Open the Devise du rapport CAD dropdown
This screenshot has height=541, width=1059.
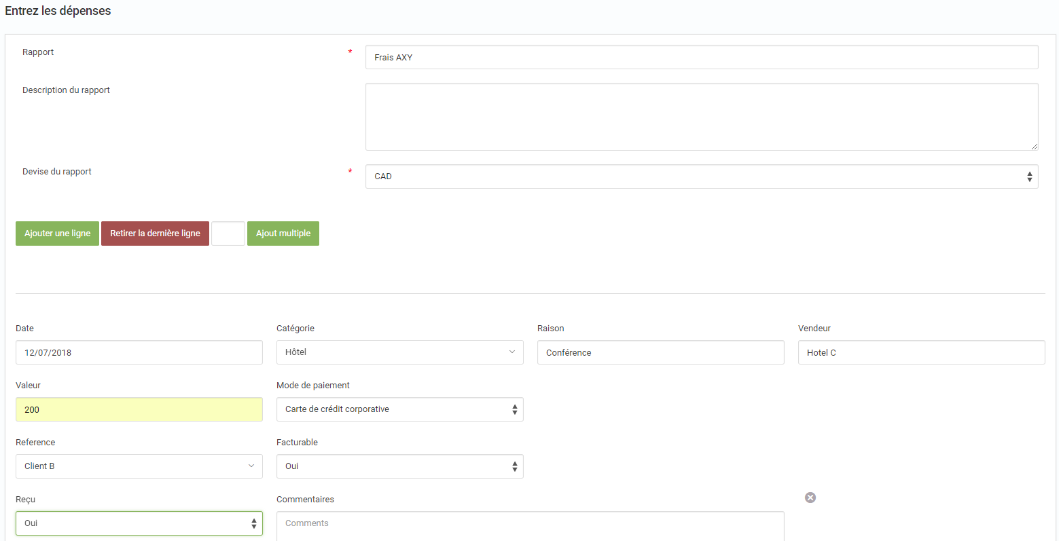[702, 176]
